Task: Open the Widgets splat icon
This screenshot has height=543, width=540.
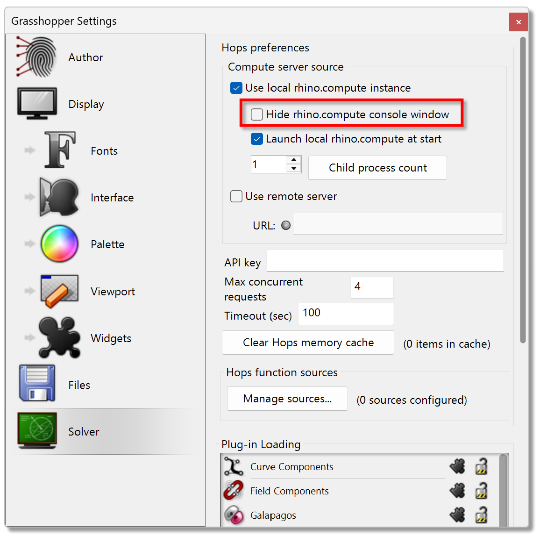Action: pos(59,337)
